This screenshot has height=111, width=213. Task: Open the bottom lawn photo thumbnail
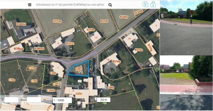click(186, 83)
